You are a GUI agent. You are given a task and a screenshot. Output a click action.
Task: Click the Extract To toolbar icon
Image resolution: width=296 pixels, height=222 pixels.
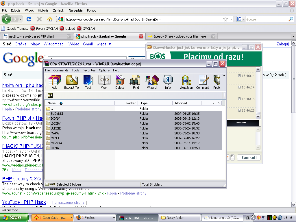pos(71,82)
